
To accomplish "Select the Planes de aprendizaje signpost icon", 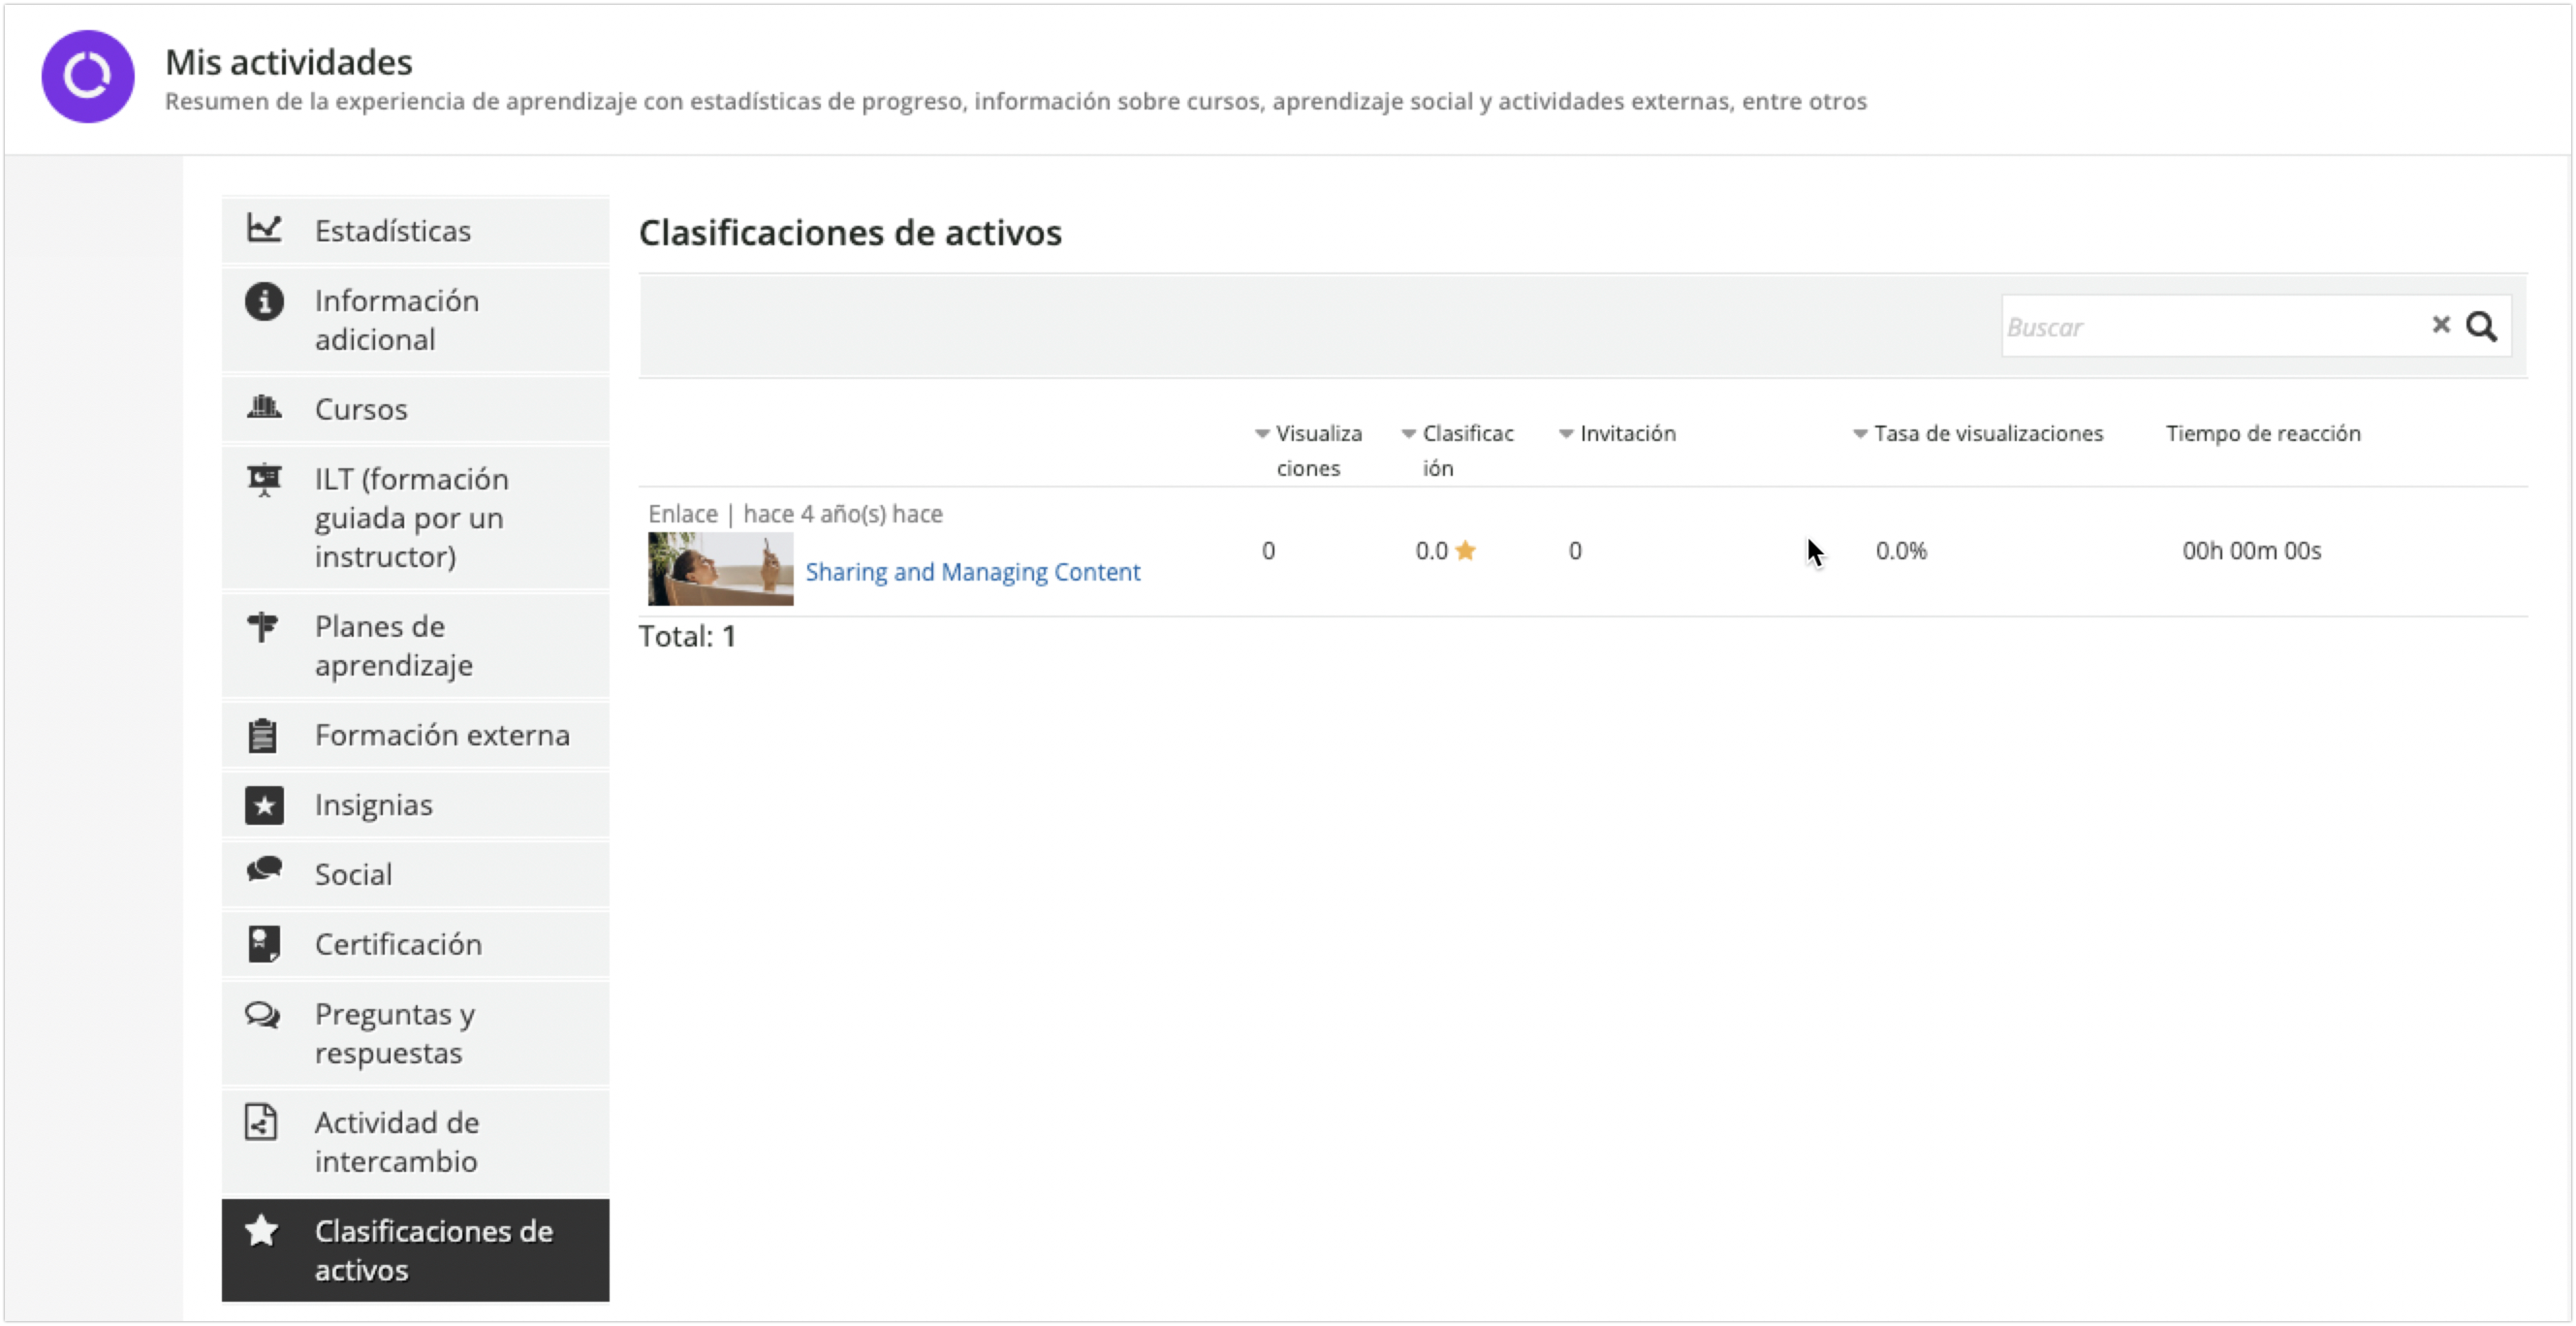I will [x=264, y=627].
